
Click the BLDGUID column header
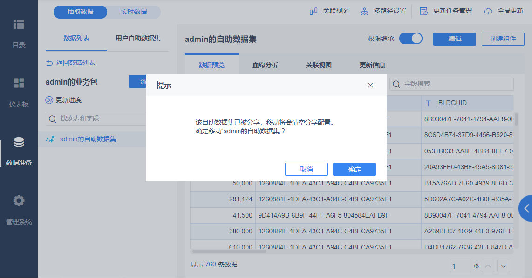(x=468, y=103)
